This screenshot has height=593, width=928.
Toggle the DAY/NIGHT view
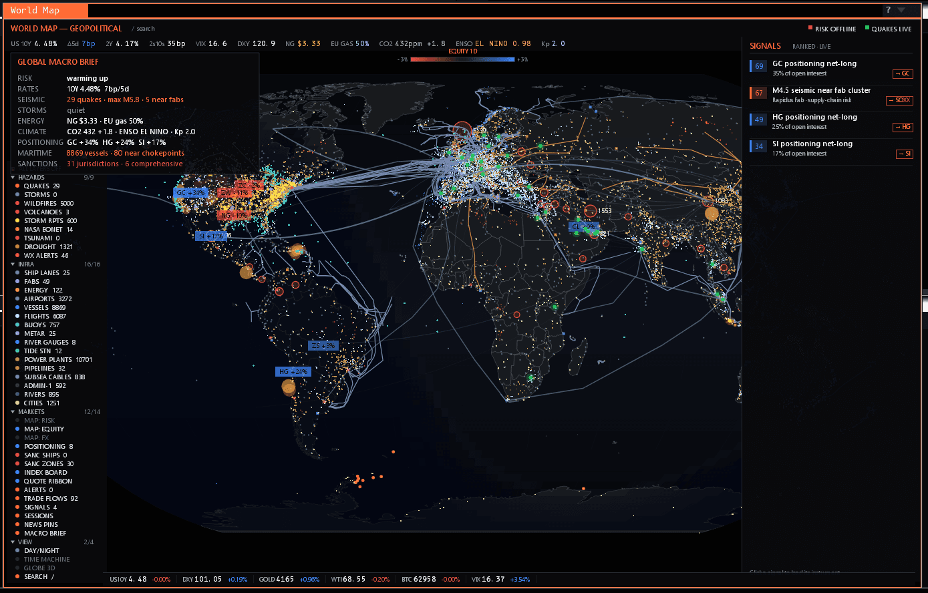tap(37, 550)
